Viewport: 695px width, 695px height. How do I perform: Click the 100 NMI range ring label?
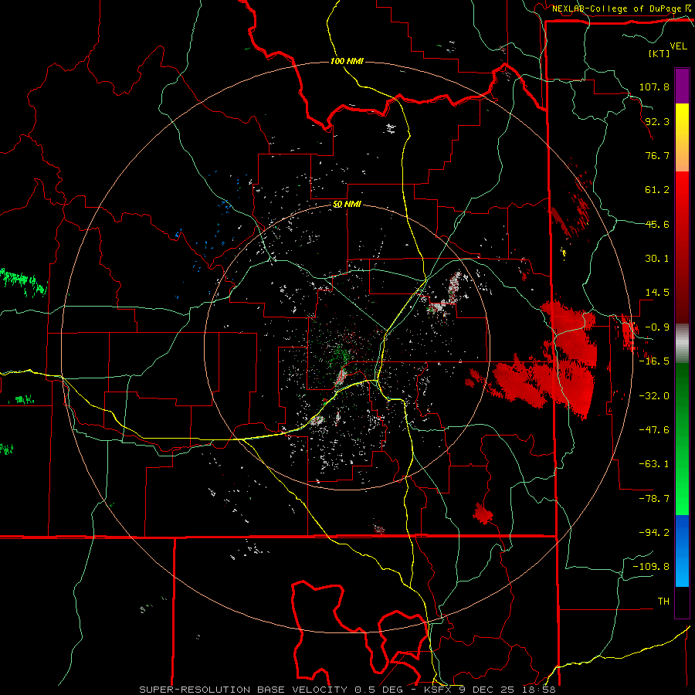click(x=347, y=61)
